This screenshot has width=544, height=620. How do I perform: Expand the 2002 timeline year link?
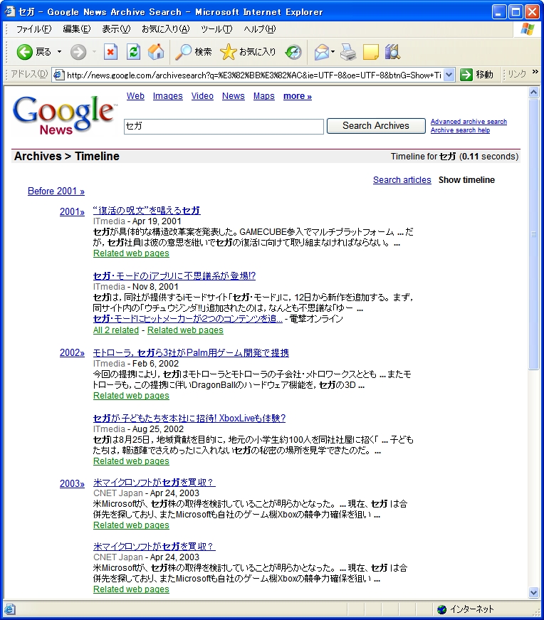(x=72, y=352)
